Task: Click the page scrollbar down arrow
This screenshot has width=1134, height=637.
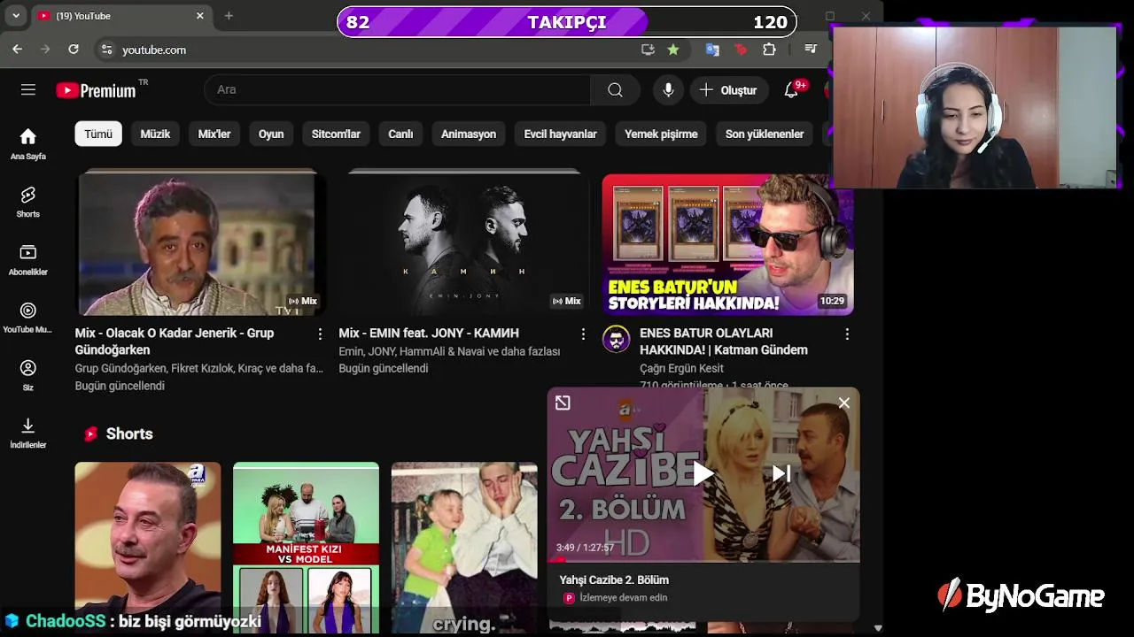Action: (x=877, y=629)
